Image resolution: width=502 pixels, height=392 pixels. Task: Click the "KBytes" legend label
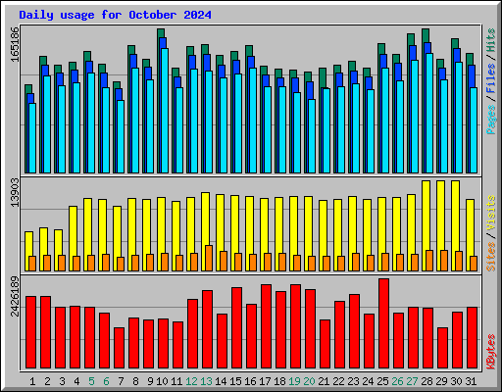[490, 352]
